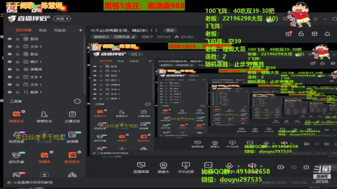Edit category 棋牌娱乐 pencil icon
337x189 pixels.
134,37
